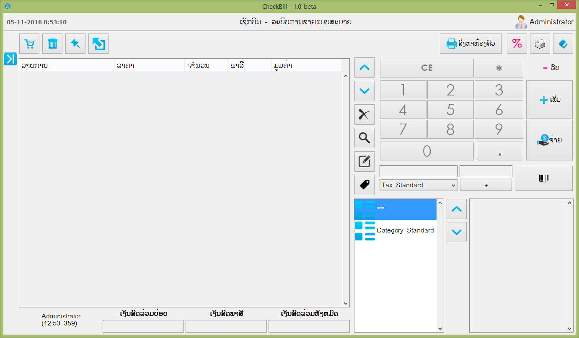
Task: Click the magnifying glass search icon
Action: 364,138
